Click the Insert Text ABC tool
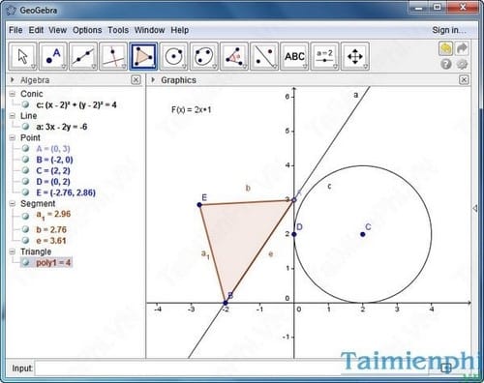The height and width of the screenshot is (383, 484). tap(294, 56)
